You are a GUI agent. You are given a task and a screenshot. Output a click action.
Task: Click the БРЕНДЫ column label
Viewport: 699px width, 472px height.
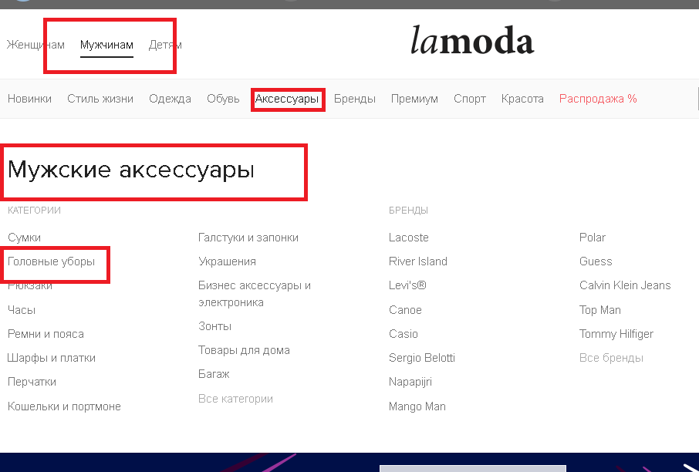coord(408,211)
